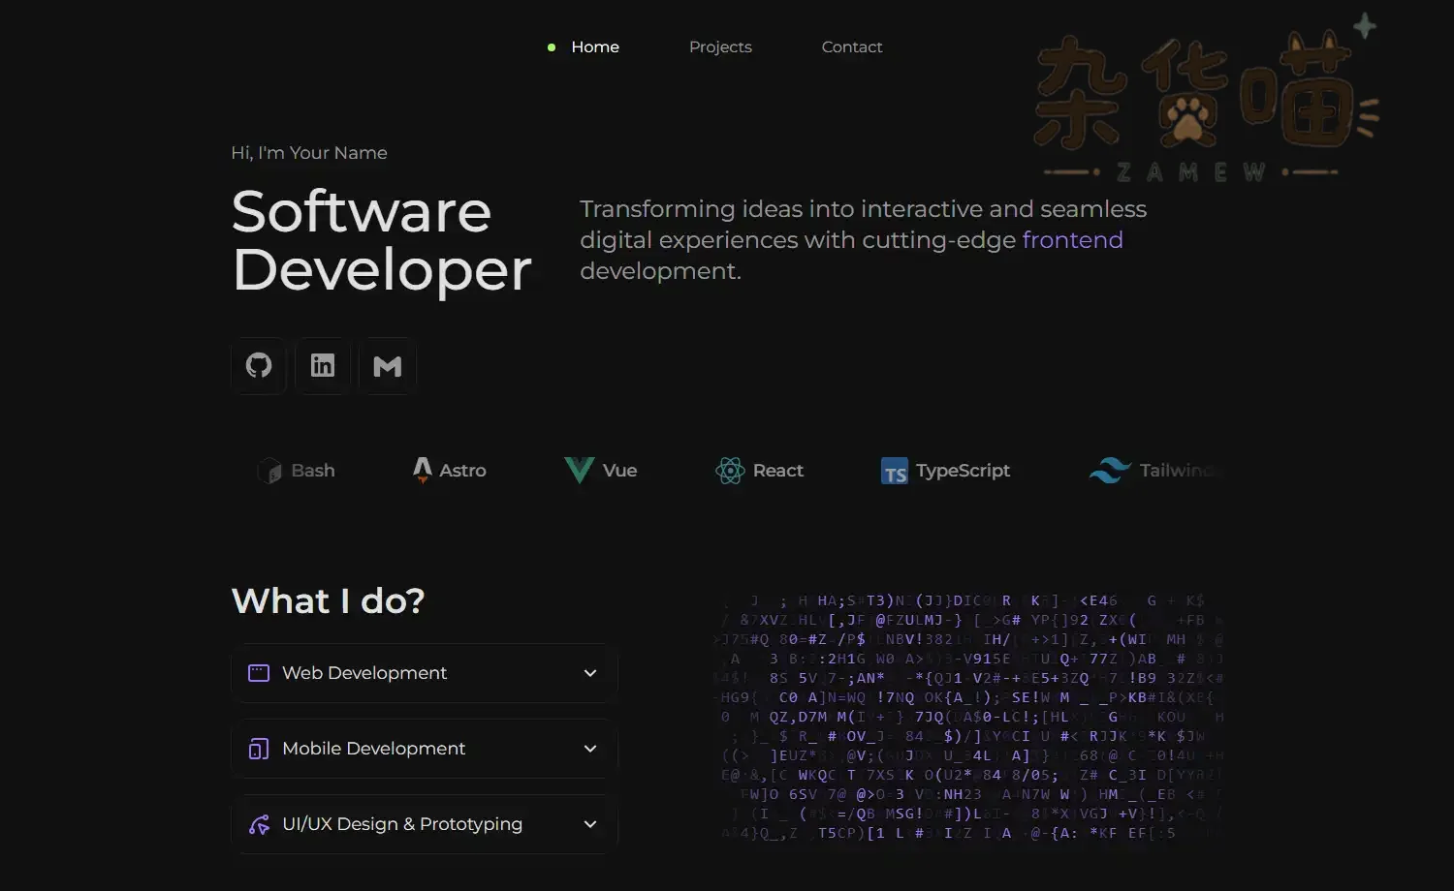
Task: Click the Gmail mail icon
Action: pyautogui.click(x=387, y=365)
